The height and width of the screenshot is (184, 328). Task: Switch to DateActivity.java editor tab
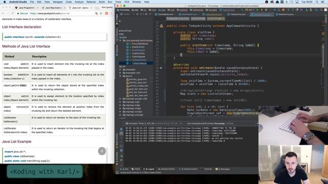point(285,14)
